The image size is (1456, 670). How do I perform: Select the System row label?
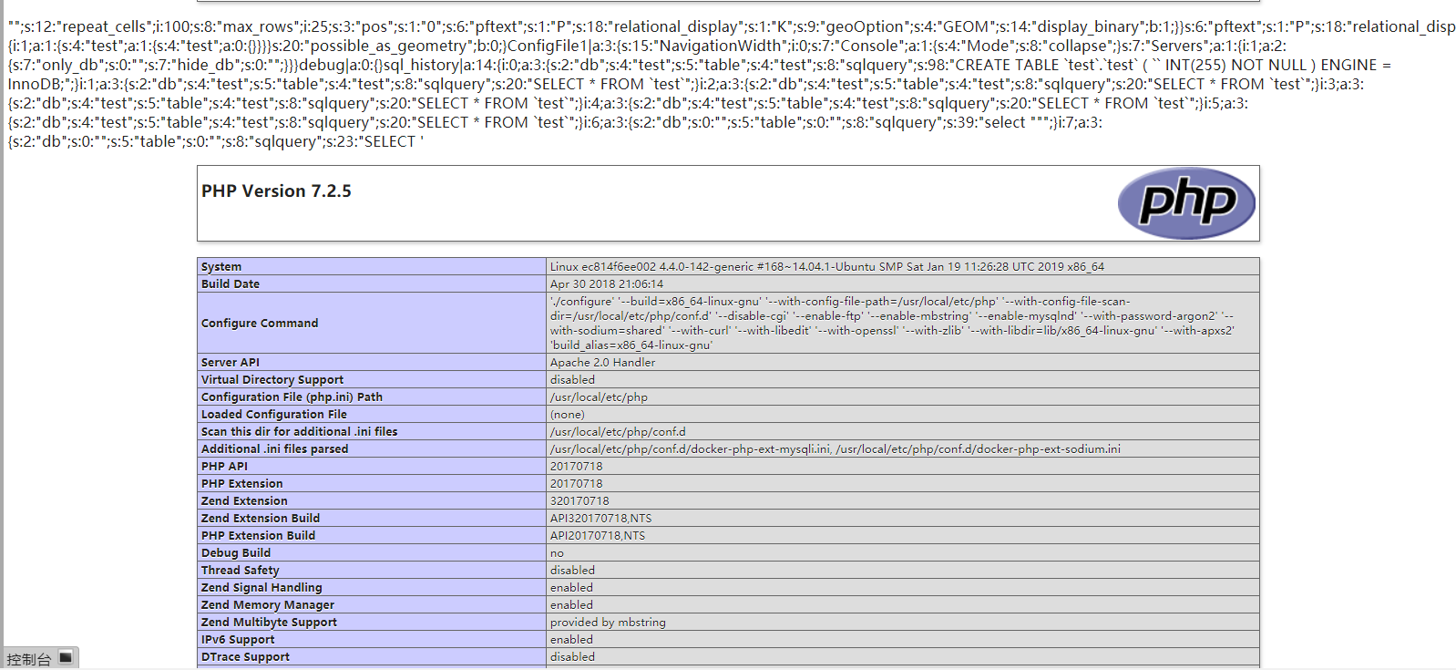coord(221,267)
